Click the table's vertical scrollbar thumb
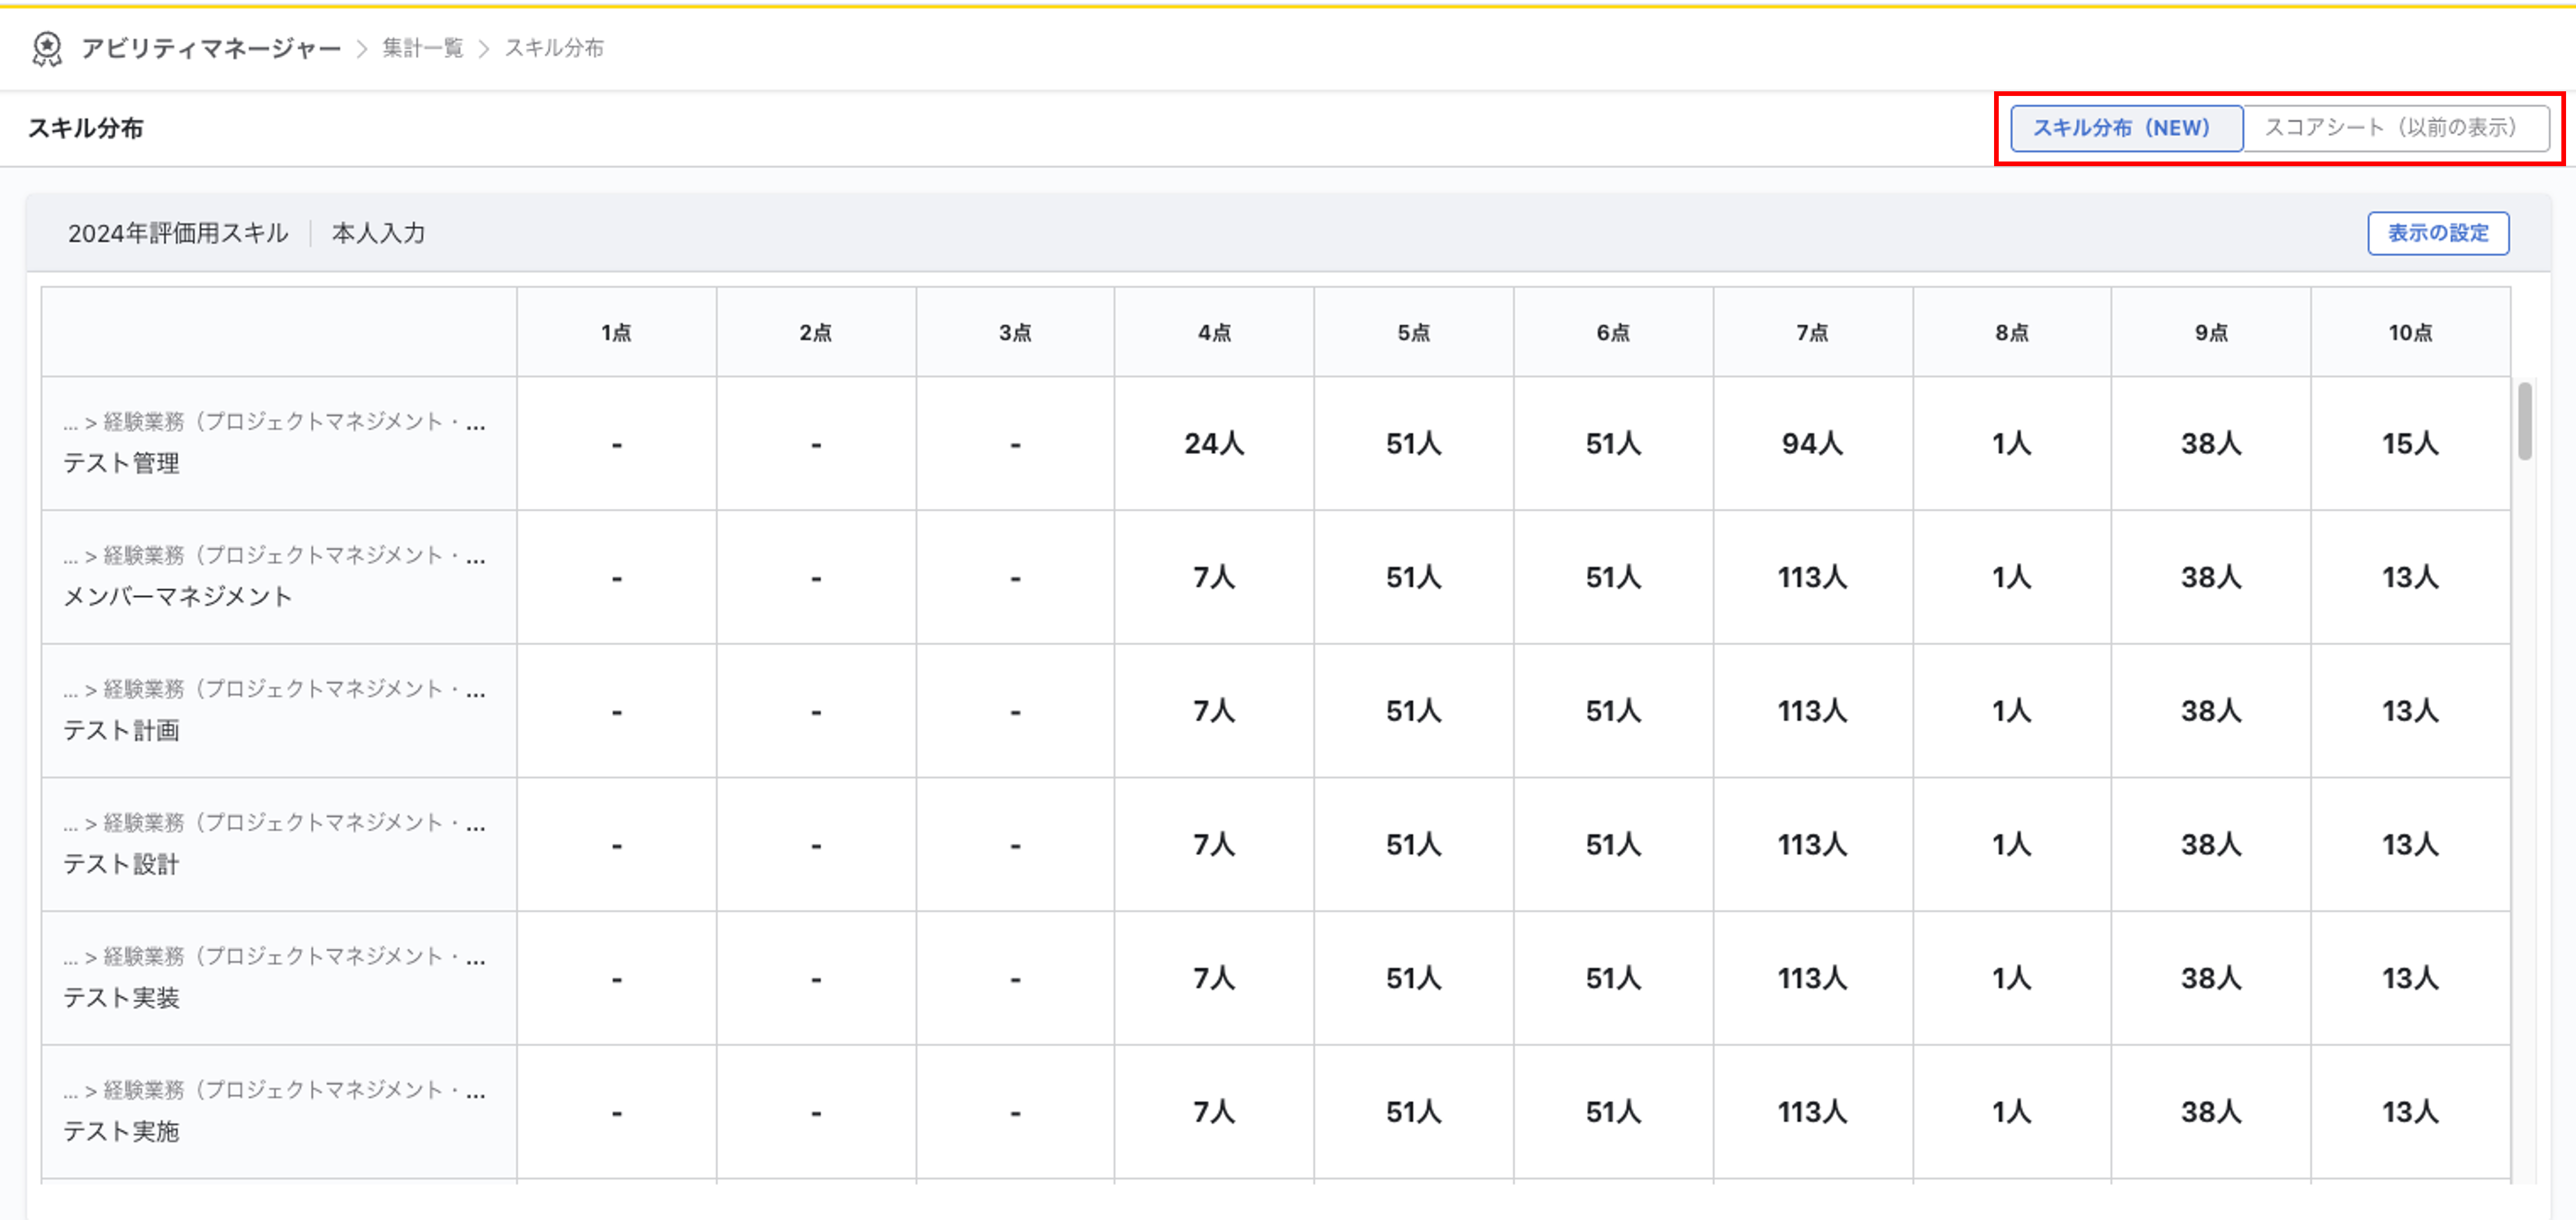The image size is (2576, 1220). coord(2525,421)
